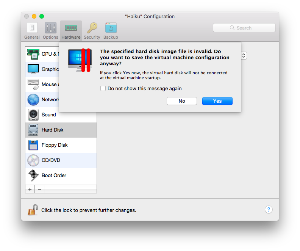This screenshot has width=300, height=251.
Task: Select Boot Order in the sidebar
Action: [54, 175]
